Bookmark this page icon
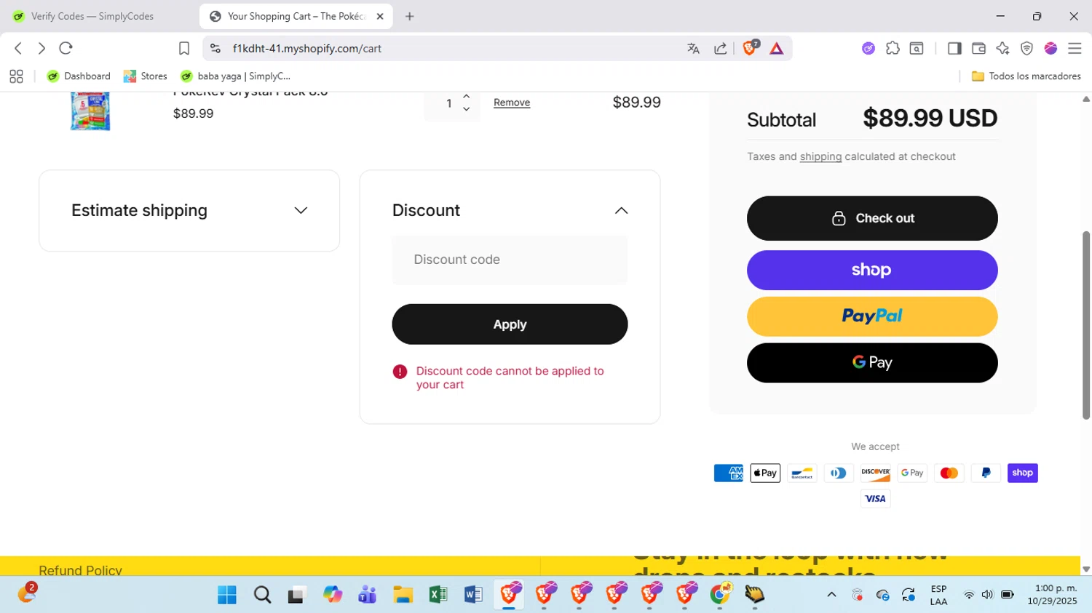Image resolution: width=1092 pixels, height=613 pixels. [x=184, y=49]
